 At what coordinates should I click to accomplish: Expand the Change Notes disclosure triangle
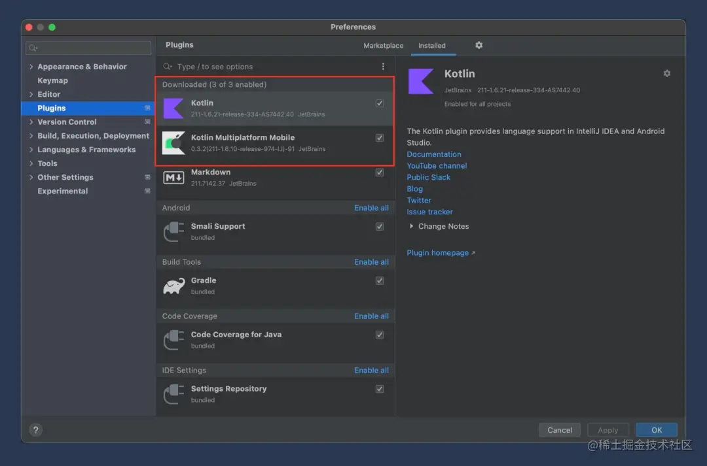click(411, 226)
